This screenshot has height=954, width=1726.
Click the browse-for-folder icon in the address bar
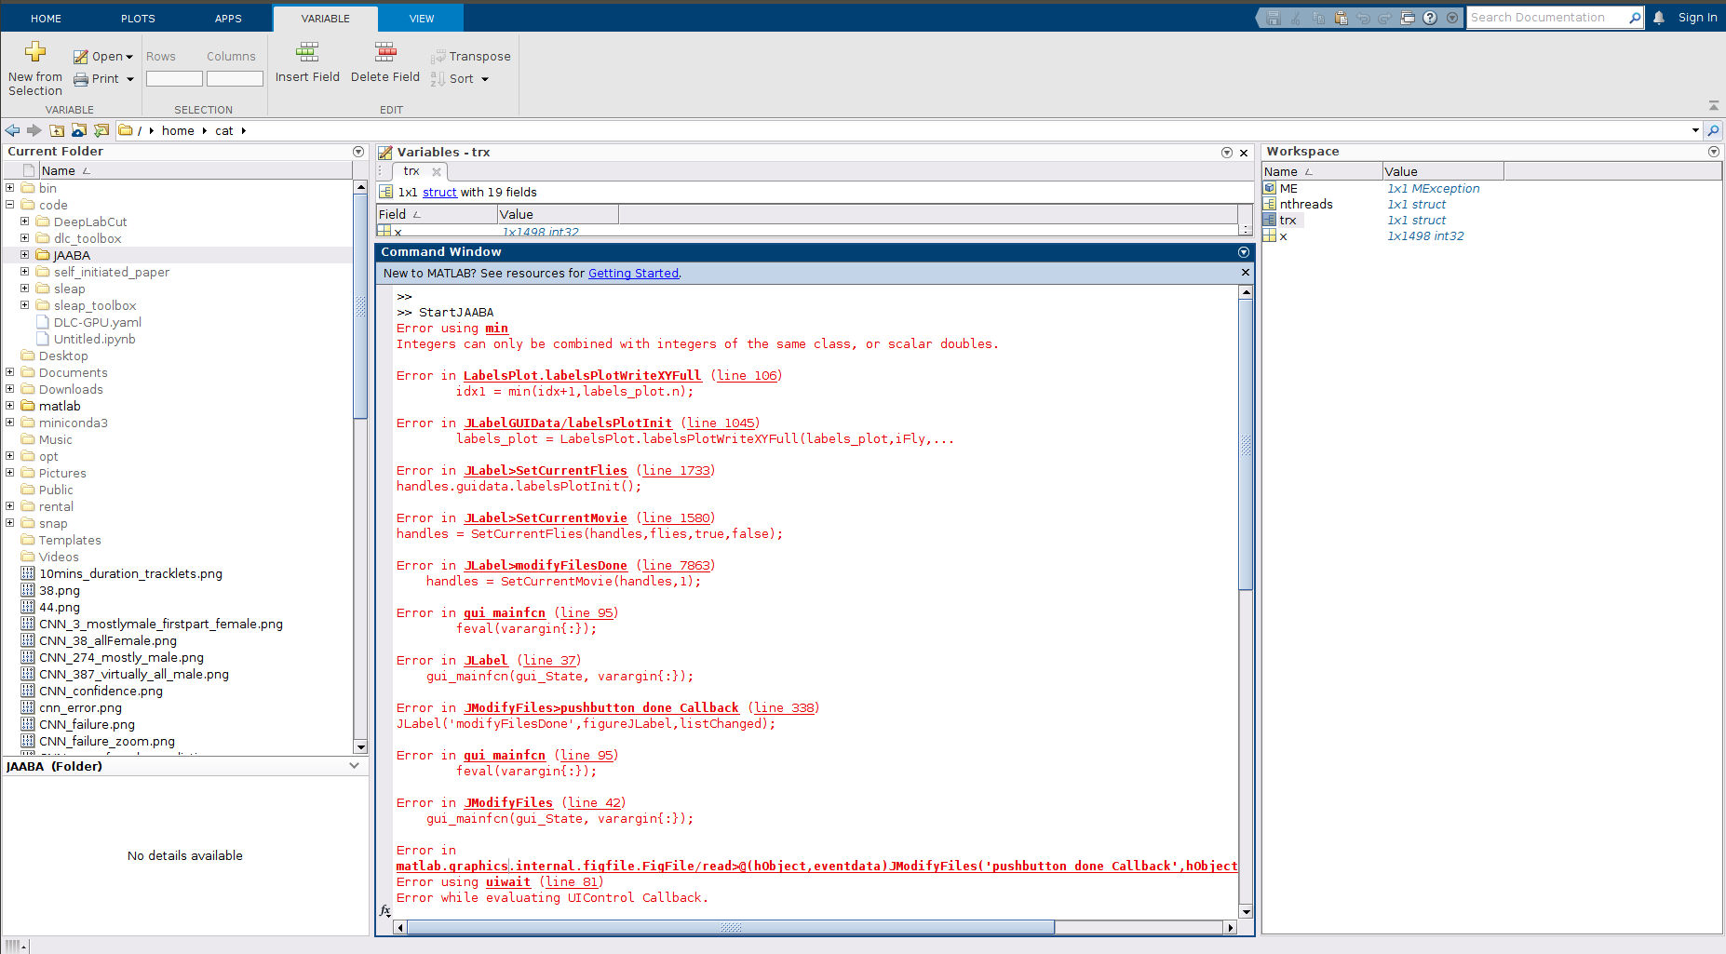coord(126,130)
